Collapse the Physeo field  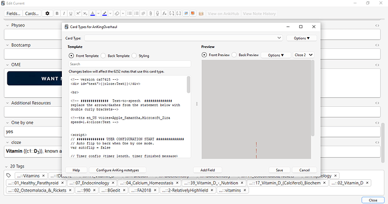7,25
